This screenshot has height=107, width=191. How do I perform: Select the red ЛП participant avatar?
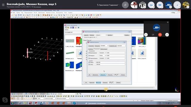pos(134,5)
